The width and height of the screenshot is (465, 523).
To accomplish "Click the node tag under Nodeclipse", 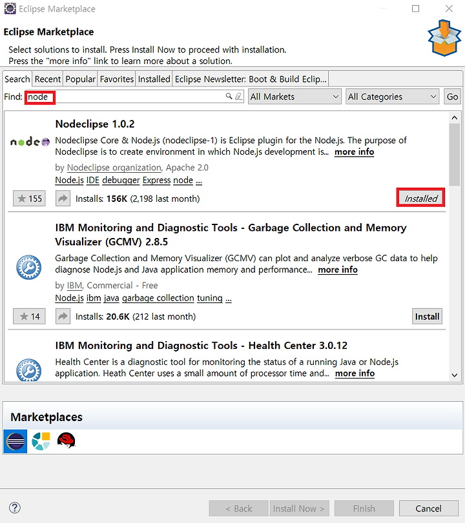I will [183, 180].
